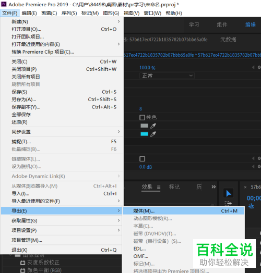This screenshot has height=273, width=261.
Task: Expand the 项目设置(P) submenu
Action: pyautogui.click(x=62, y=230)
